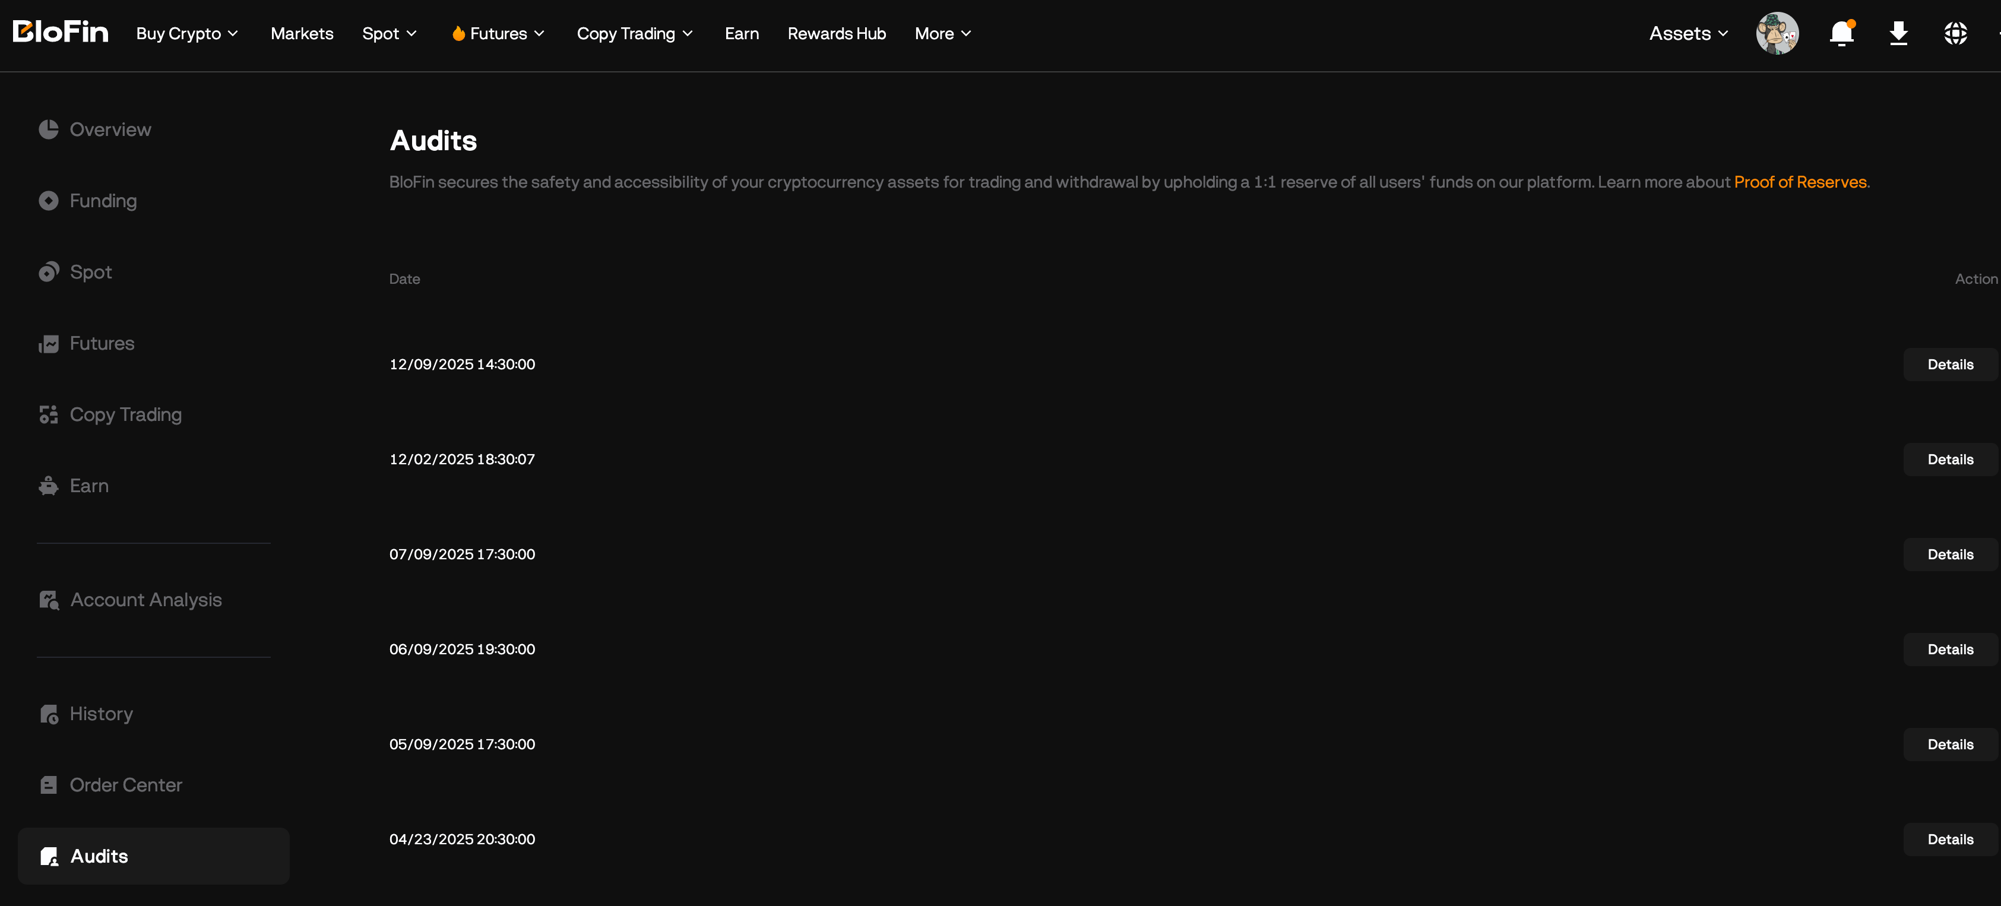Expand the Buy Crypto dropdown

point(187,33)
